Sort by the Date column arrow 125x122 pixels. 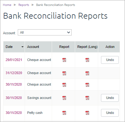pyautogui.click(x=22, y=47)
